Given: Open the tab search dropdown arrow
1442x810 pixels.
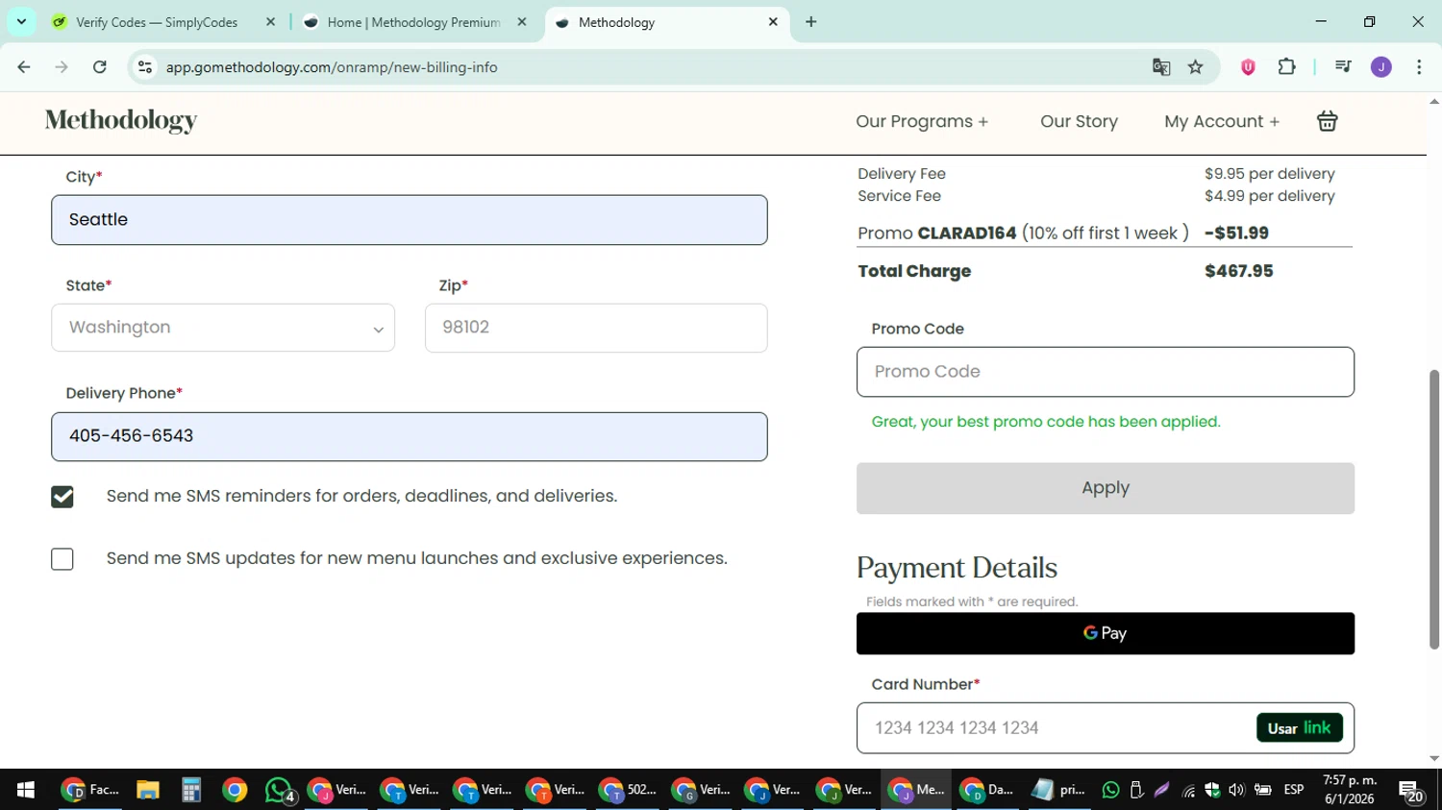Looking at the screenshot, I should [x=21, y=22].
